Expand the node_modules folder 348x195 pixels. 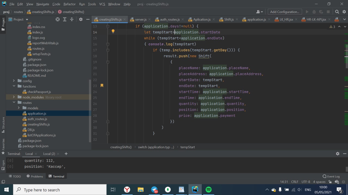coord(14,97)
